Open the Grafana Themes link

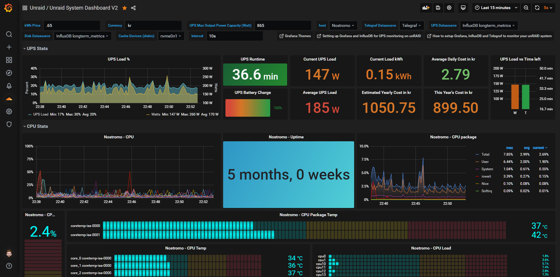[295, 36]
